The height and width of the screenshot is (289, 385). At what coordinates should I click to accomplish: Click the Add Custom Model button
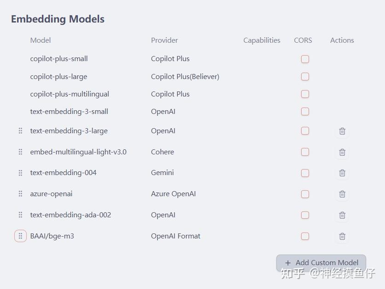321,263
